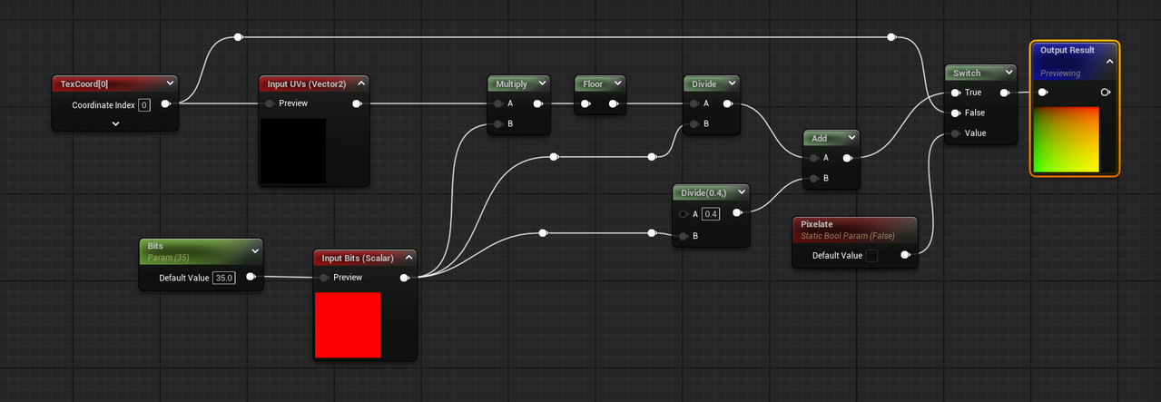Click the A input pin on Divide(0.4,) node
Image resolution: width=1161 pixels, height=402 pixels.
(x=684, y=214)
